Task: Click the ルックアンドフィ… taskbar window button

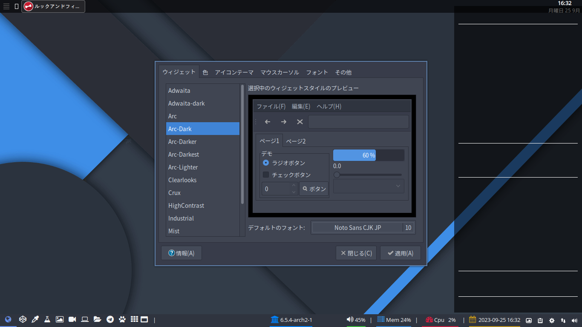Action: (x=53, y=6)
